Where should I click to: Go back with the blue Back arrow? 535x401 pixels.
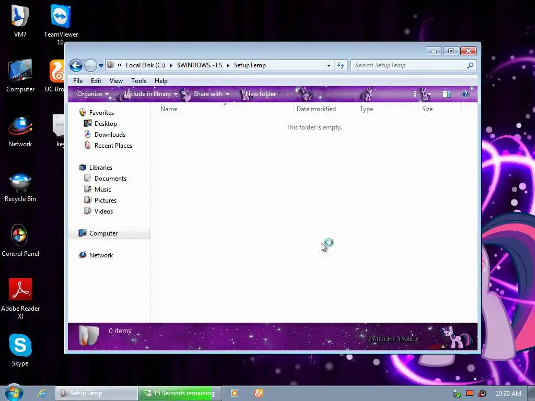(76, 65)
